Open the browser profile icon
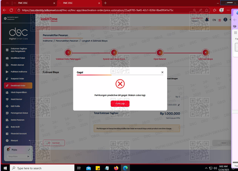The image size is (238, 171). (x=221, y=10)
